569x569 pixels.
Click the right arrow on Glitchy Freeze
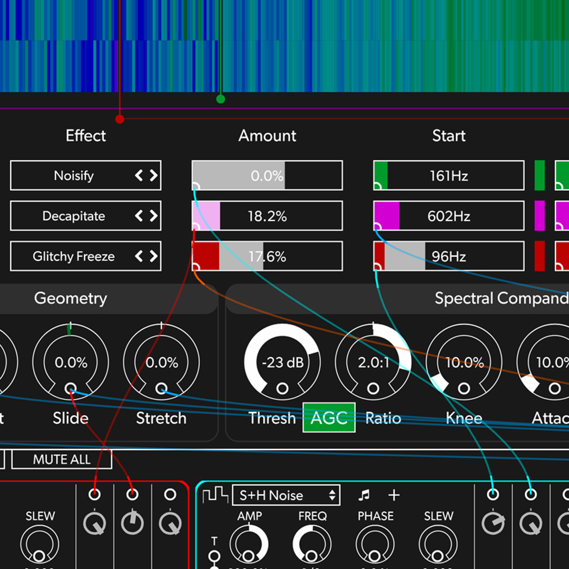point(153,257)
